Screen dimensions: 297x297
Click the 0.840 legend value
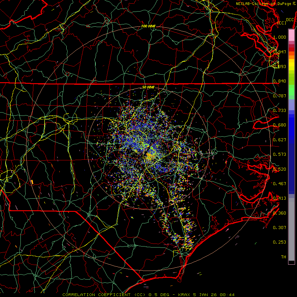[x=280, y=81]
